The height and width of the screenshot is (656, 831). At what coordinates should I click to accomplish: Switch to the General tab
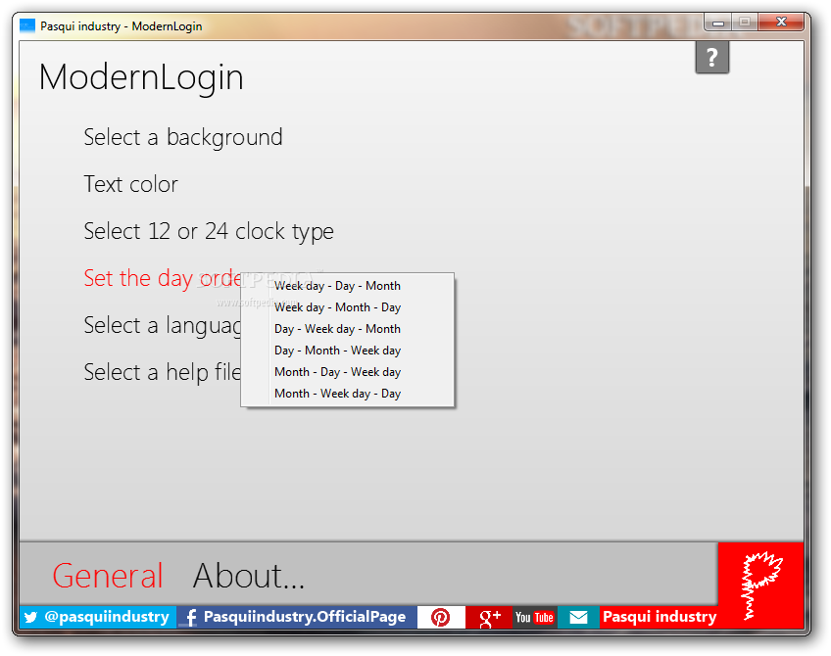108,576
